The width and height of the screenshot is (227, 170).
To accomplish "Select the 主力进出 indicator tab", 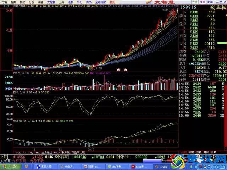I will [x=46, y=152].
